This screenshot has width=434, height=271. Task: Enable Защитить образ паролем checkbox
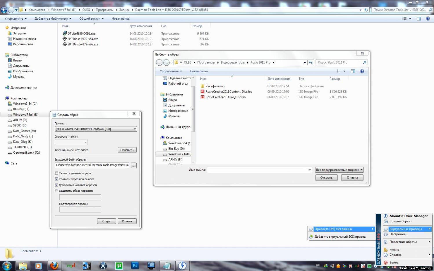(x=56, y=191)
